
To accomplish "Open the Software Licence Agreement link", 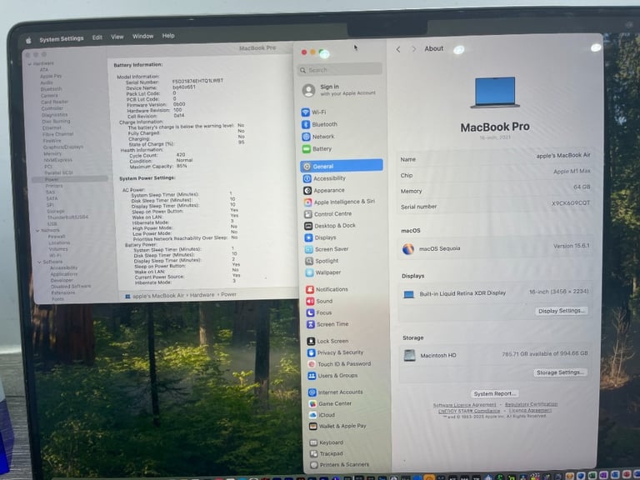I will click(x=464, y=405).
